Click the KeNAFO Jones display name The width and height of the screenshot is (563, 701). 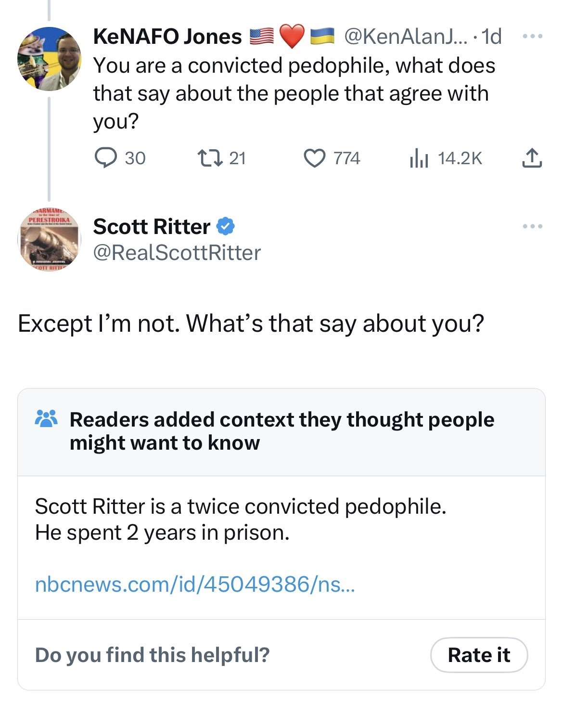167,37
